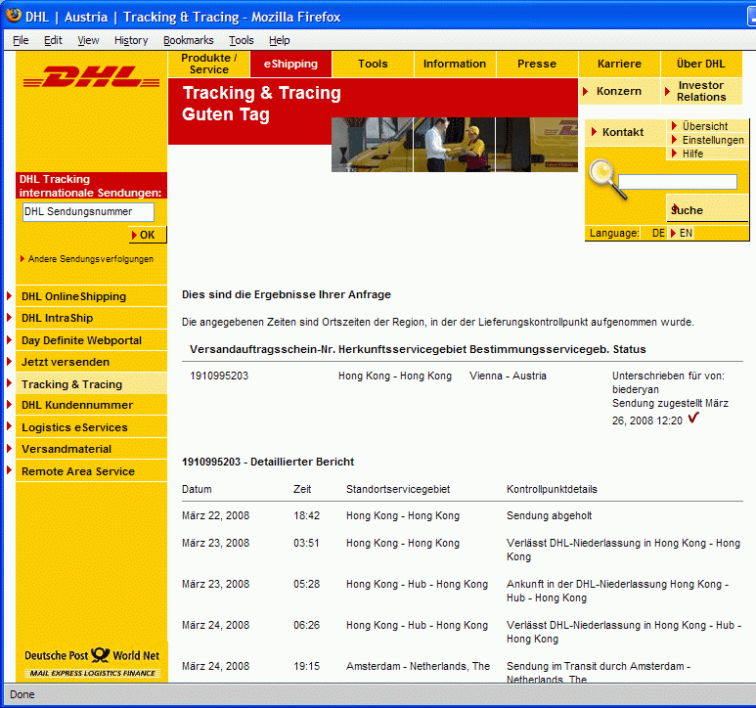Open Logistics eServices in sidebar
The width and height of the screenshot is (756, 708).
[91, 427]
